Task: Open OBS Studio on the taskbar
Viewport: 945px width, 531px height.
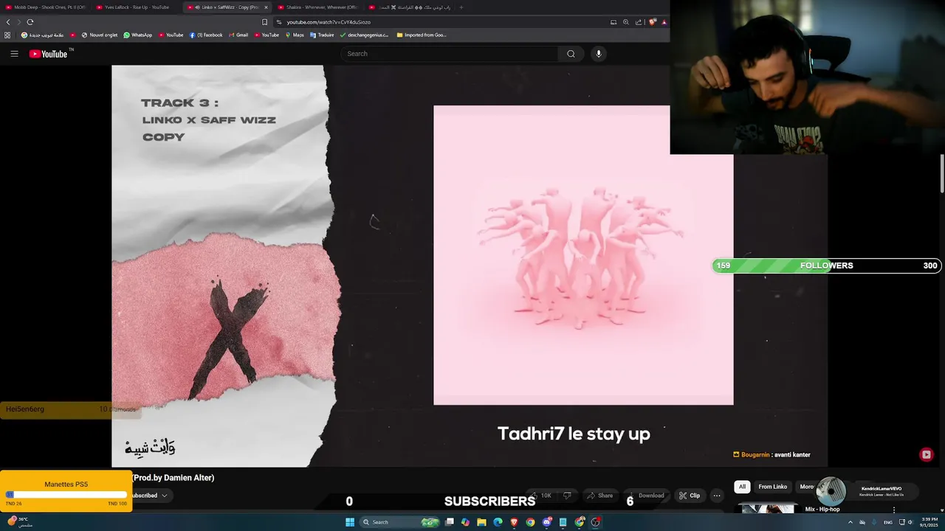Action: point(596,522)
